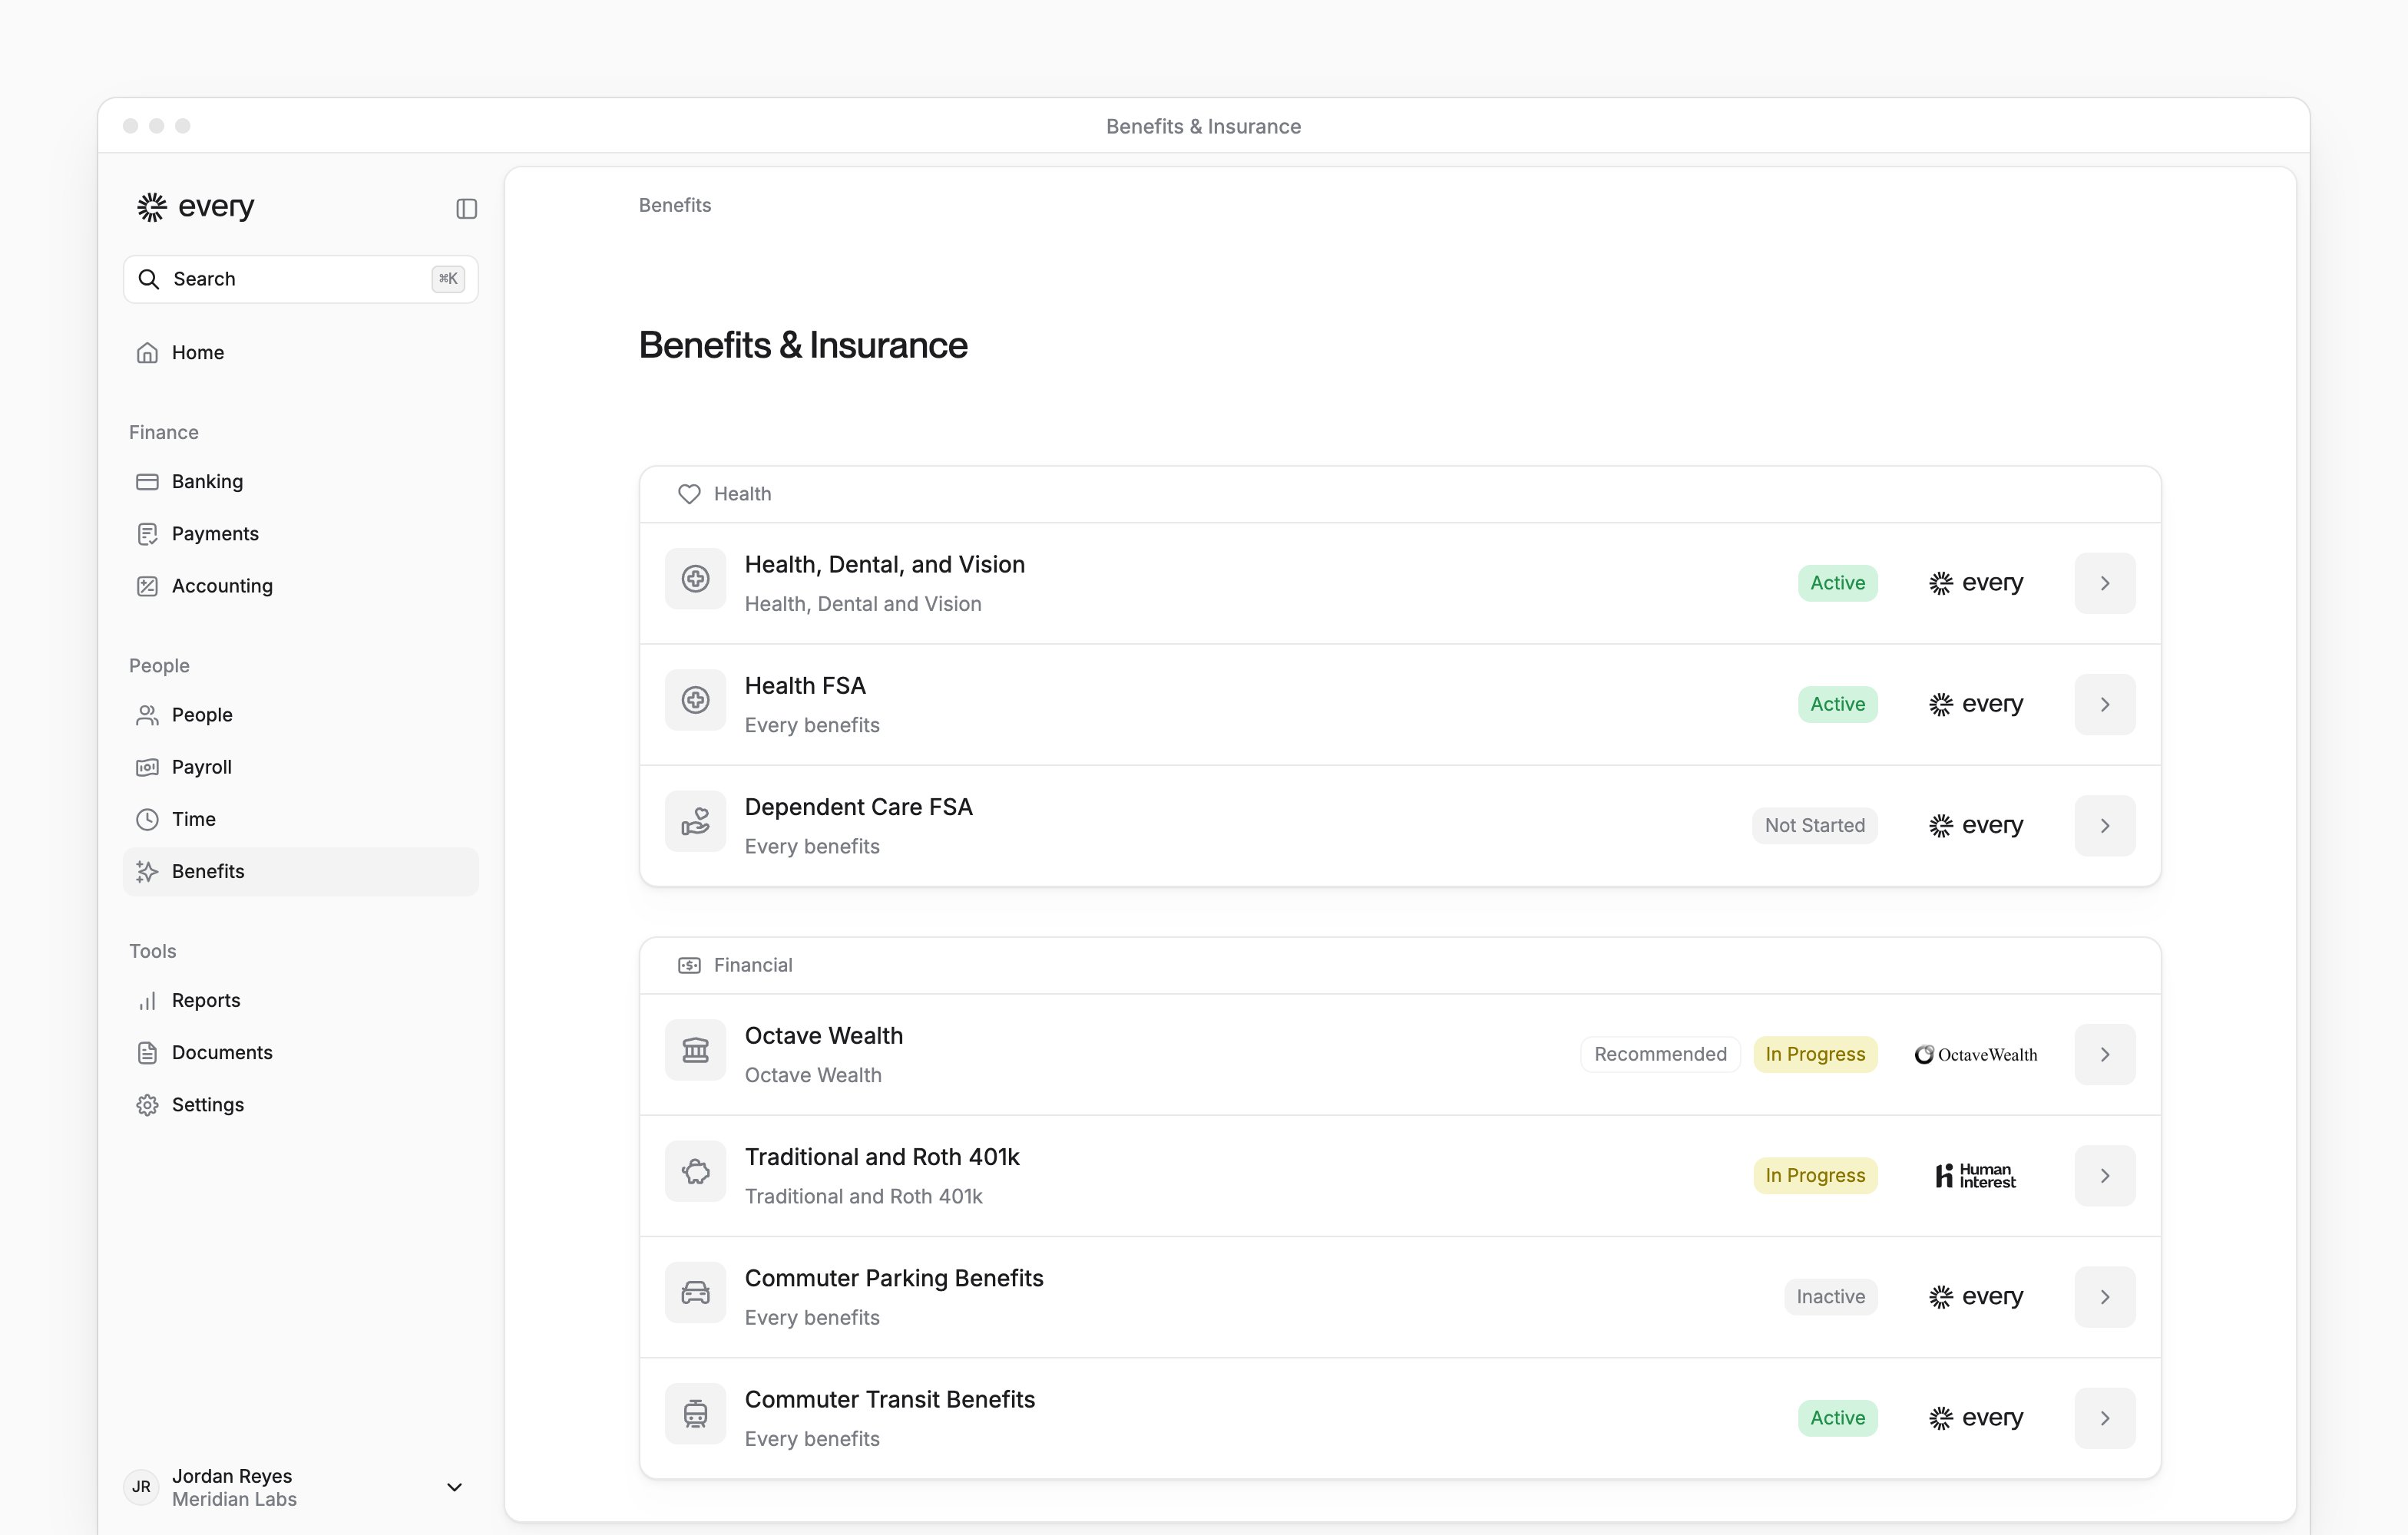Open Commuter Parking Benefits chevron
Viewport: 2408px width, 1535px height.
coord(2105,1297)
